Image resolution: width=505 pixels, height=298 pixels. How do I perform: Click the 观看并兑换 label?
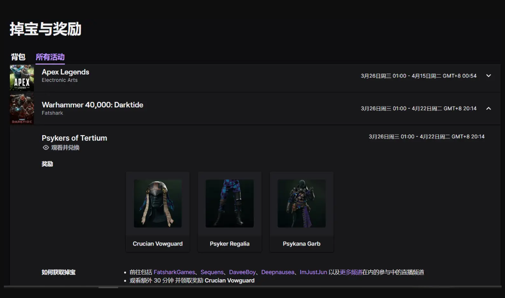point(65,148)
